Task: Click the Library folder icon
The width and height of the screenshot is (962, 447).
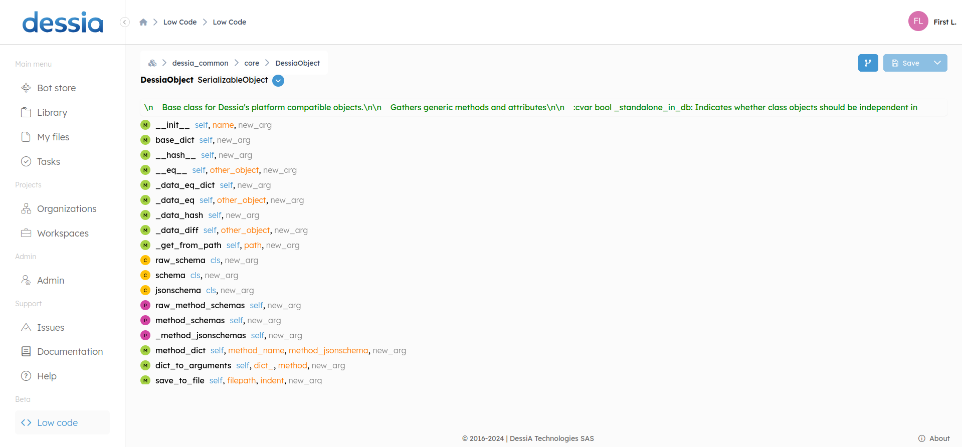Action: [26, 112]
